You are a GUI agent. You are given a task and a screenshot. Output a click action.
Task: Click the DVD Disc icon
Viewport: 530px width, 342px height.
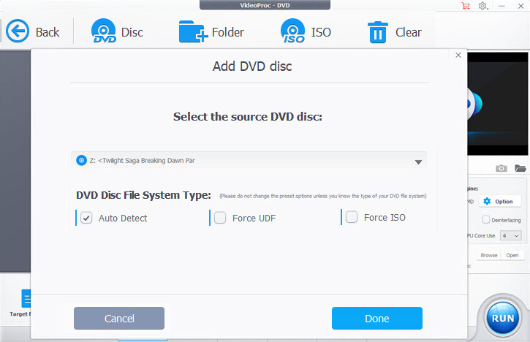pyautogui.click(x=104, y=31)
